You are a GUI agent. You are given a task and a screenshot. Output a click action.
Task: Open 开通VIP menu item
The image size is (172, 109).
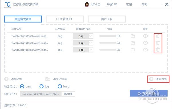[112, 5]
